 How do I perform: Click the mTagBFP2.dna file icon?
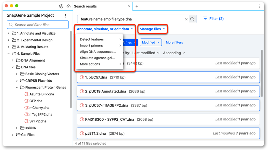27,115
